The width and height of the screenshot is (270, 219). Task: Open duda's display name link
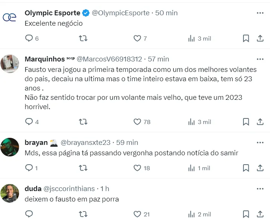[33, 189]
